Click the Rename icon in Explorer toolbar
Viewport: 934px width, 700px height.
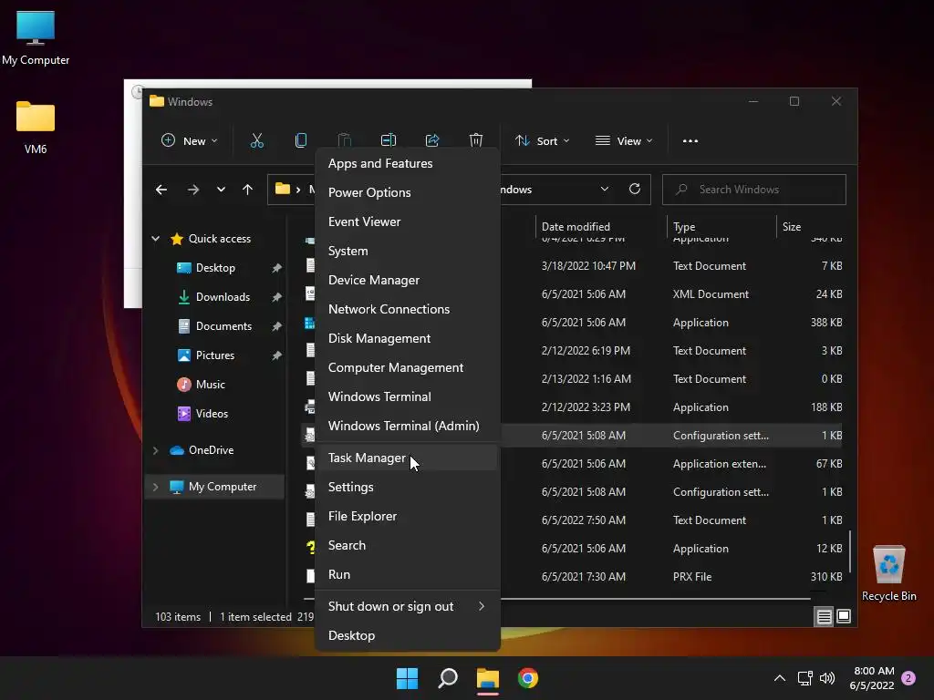coord(389,140)
